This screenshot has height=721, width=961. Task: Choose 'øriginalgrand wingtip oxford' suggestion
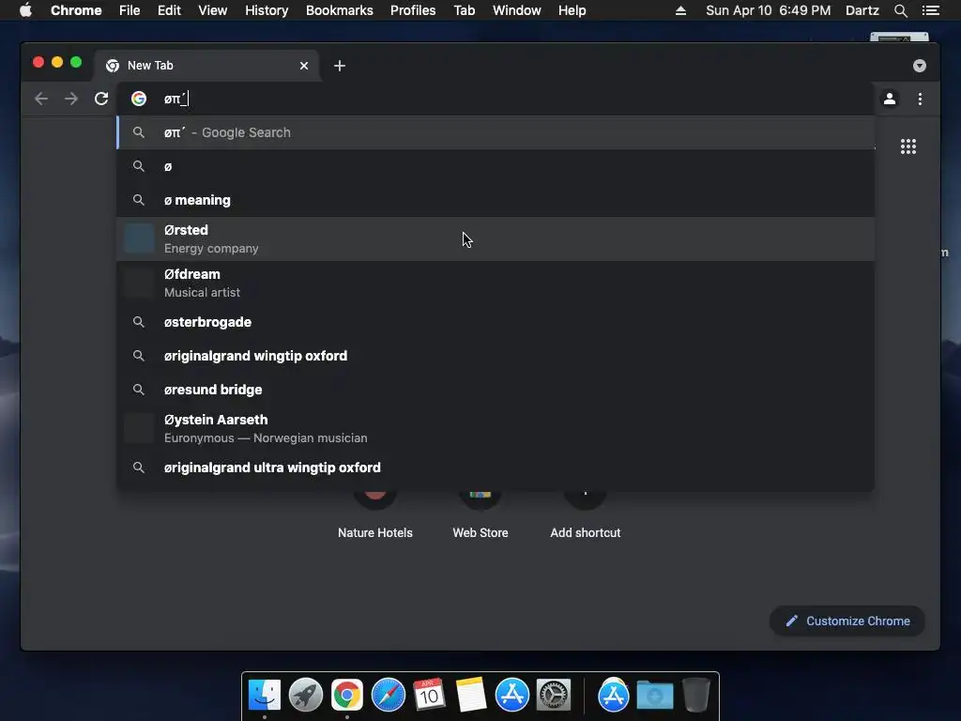tap(496, 356)
